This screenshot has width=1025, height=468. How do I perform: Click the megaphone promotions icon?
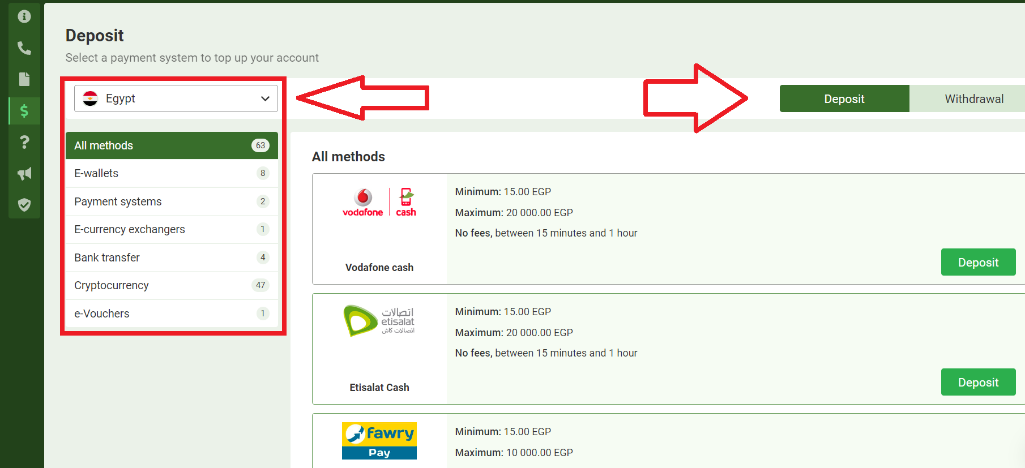pos(24,174)
